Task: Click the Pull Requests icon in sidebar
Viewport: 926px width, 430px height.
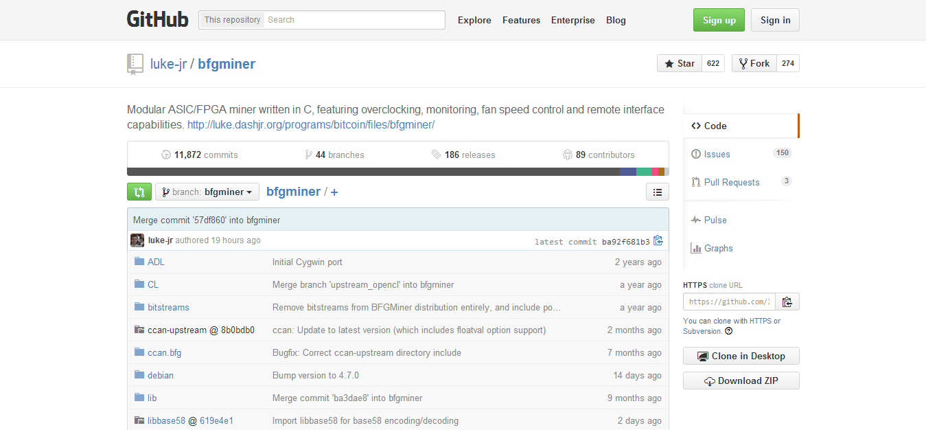Action: point(696,182)
